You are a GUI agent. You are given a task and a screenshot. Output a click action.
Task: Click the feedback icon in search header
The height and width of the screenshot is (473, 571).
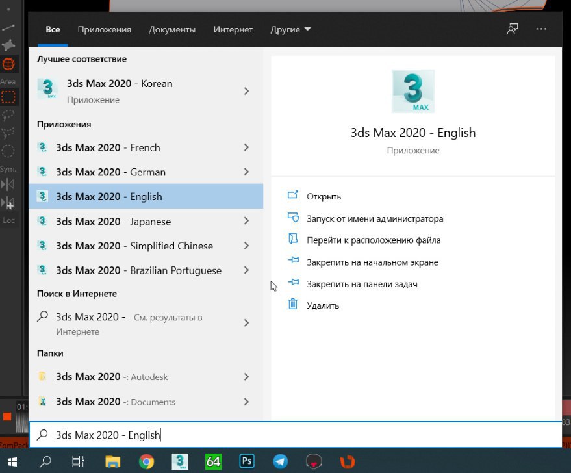[513, 29]
